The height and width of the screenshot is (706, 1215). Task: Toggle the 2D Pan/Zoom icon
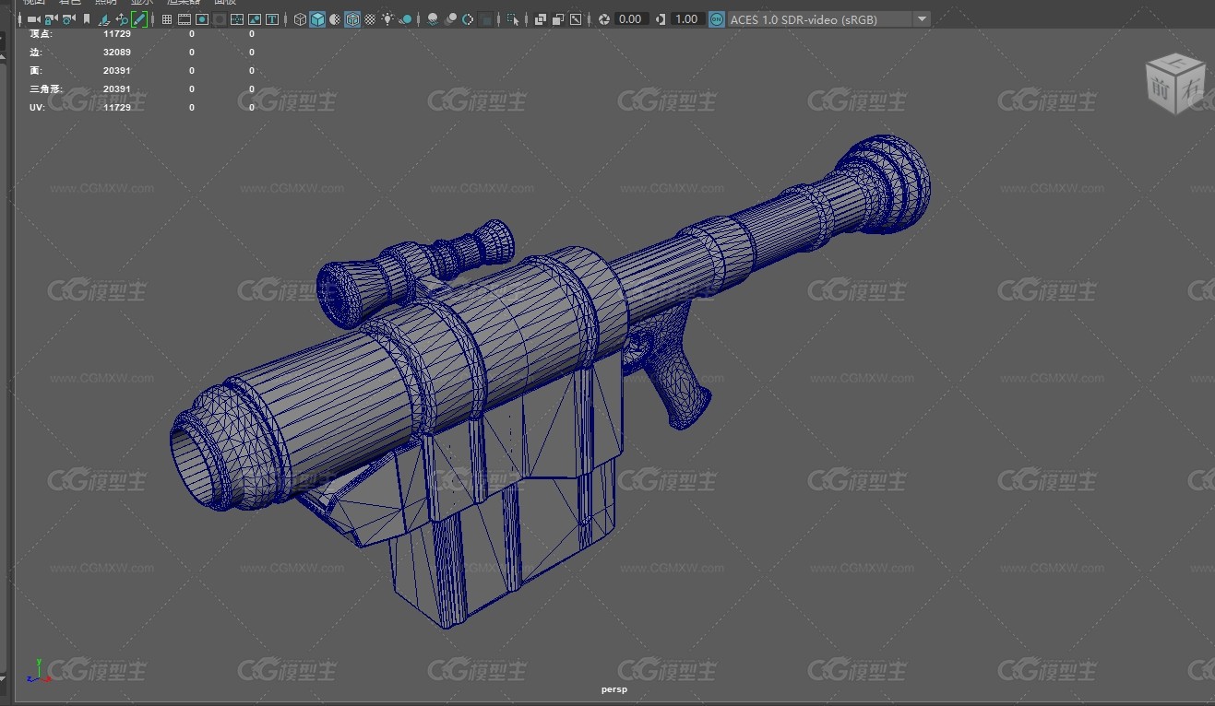point(122,19)
